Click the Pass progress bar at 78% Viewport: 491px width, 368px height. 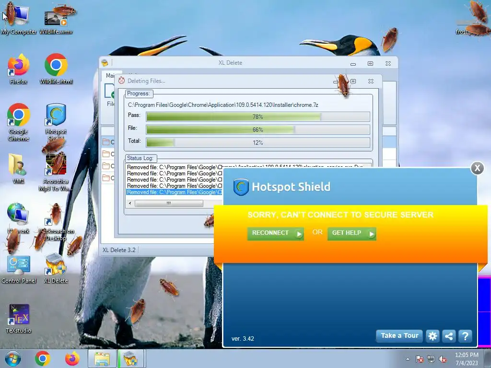click(257, 117)
